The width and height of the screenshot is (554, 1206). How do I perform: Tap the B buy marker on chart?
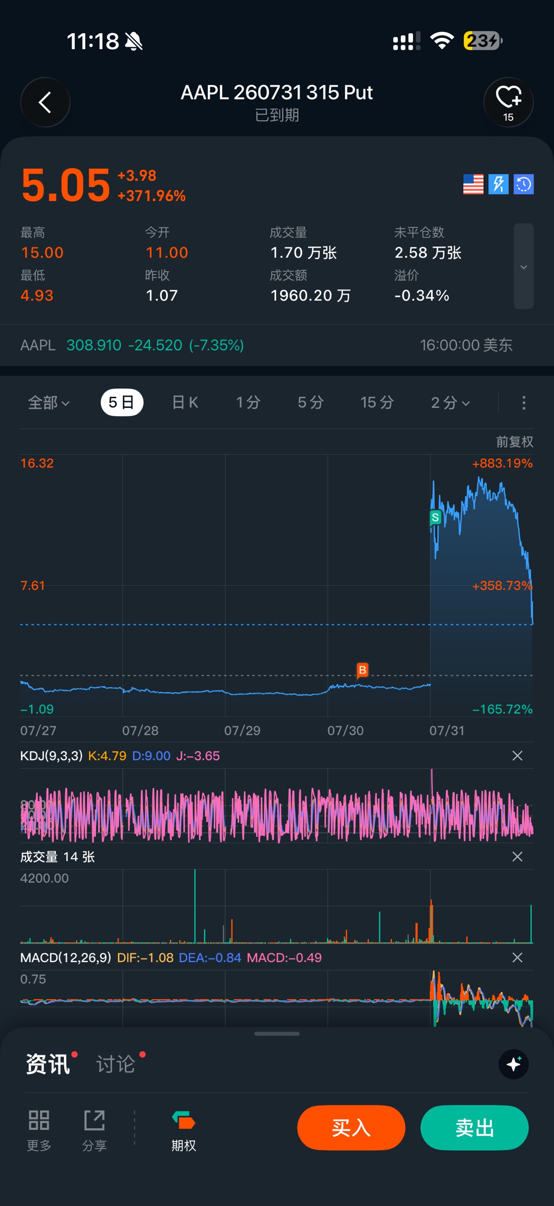[x=362, y=671]
